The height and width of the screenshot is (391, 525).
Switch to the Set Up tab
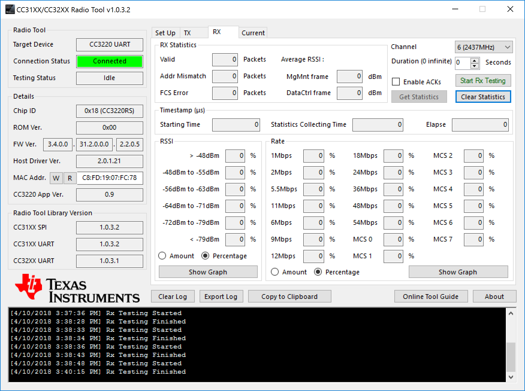point(165,33)
